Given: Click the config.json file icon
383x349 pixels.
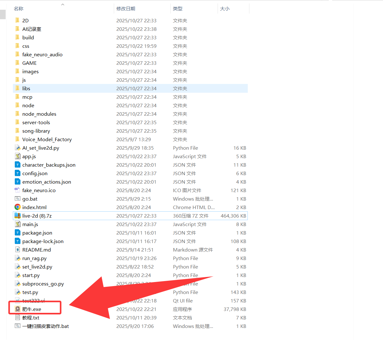Looking at the screenshot, I should coord(18,173).
